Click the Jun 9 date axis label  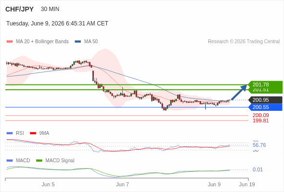pyautogui.click(x=214, y=184)
